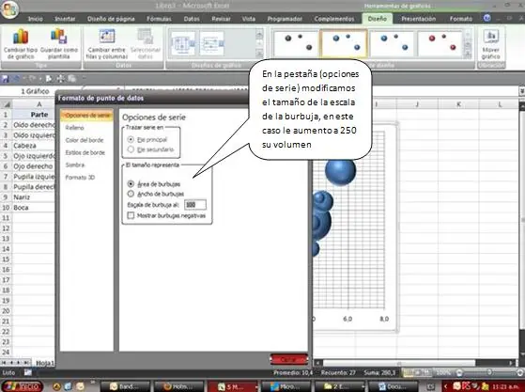Click the Office button logo
Viewport: 525px width, 392px height.
coord(9,9)
